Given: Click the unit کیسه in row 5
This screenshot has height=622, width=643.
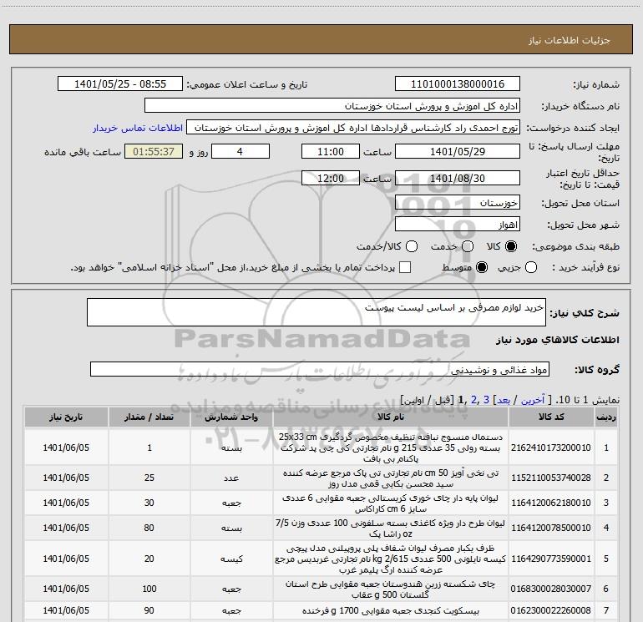Looking at the screenshot, I should click(231, 559).
